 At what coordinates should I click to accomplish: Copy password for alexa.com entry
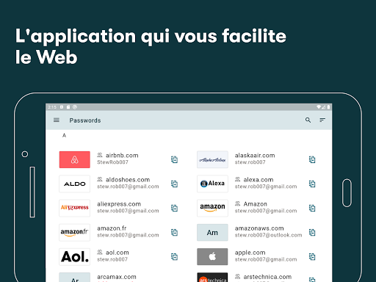312,184
